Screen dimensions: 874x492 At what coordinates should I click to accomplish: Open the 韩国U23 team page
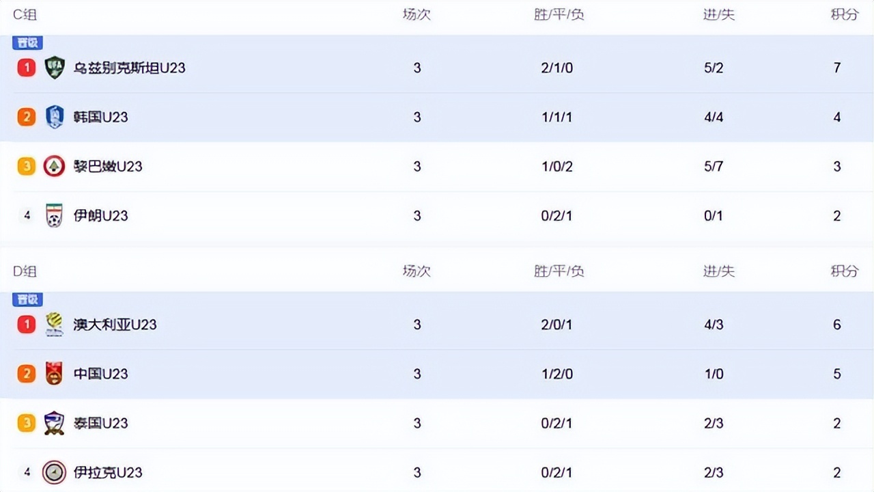tap(100, 117)
